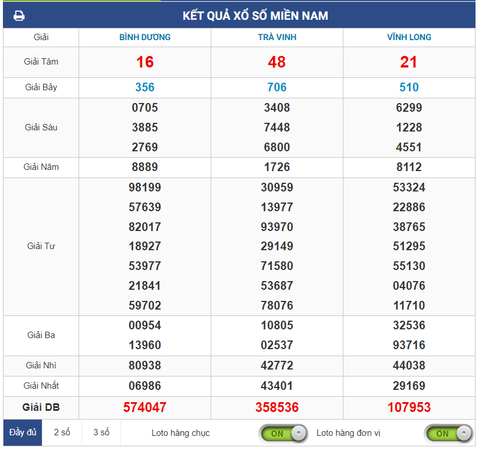Click the Kết Quả Xổ Số Miền Nam title
The image size is (479, 451).
pos(255,16)
